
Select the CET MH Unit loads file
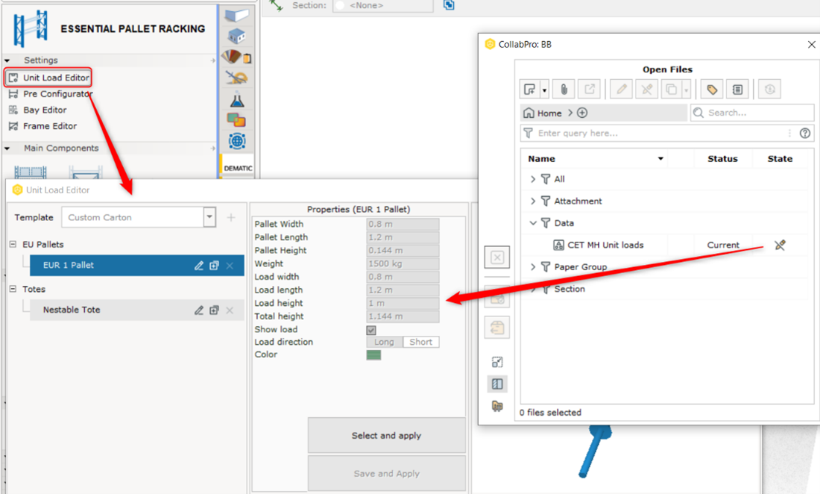[x=599, y=245]
